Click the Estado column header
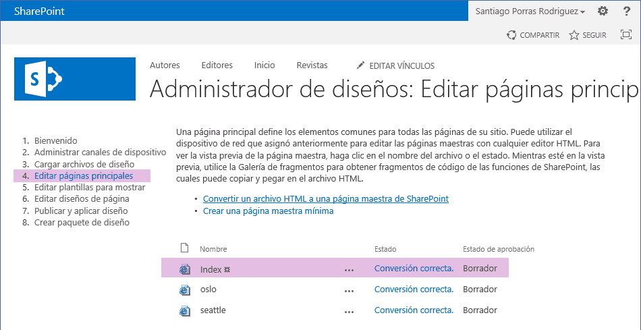 coord(385,249)
